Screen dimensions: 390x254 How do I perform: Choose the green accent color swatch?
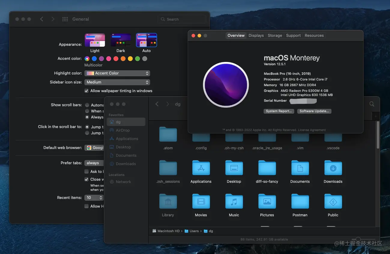pyautogui.click(x=138, y=59)
